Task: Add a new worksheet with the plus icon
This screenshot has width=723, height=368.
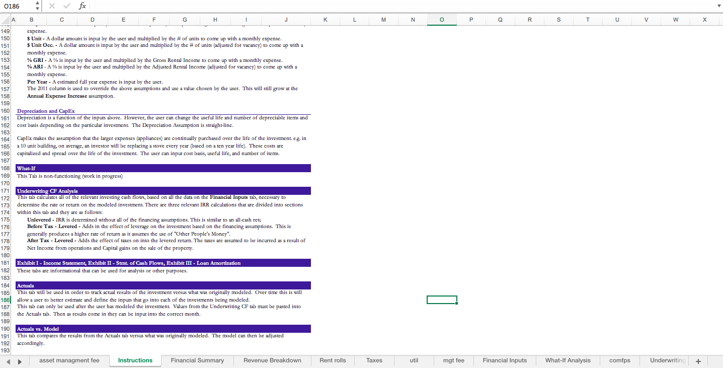Action: (698, 360)
